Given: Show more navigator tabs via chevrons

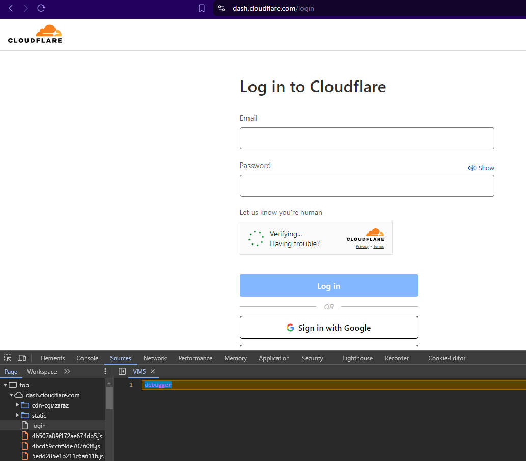Looking at the screenshot, I should click(x=67, y=371).
